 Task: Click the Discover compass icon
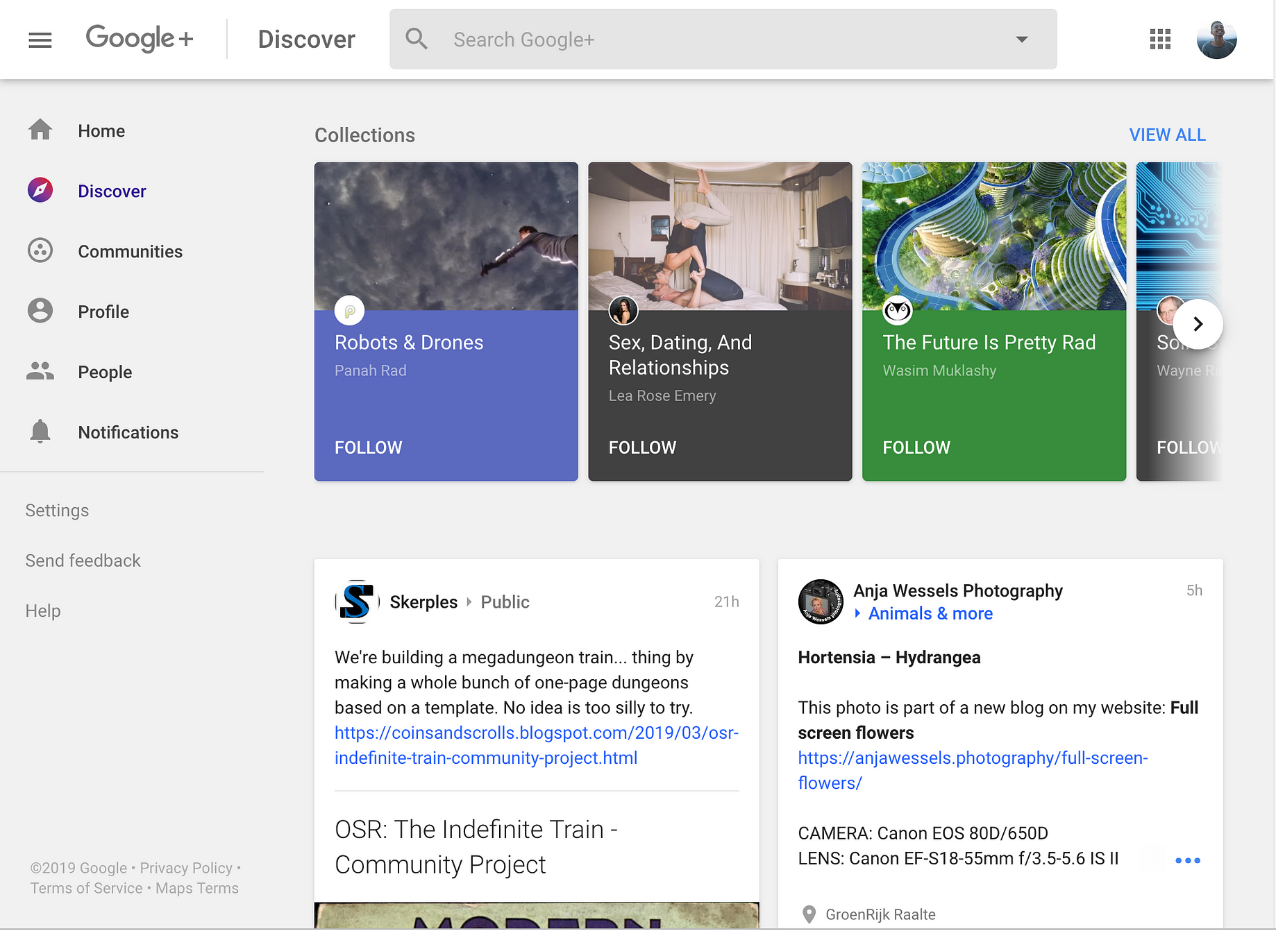40,190
